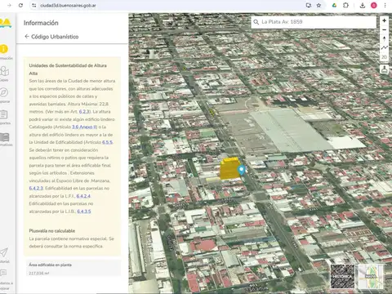392x294 pixels.
Task: Open the Explorar compass sidebar icon
Action: point(4,93)
